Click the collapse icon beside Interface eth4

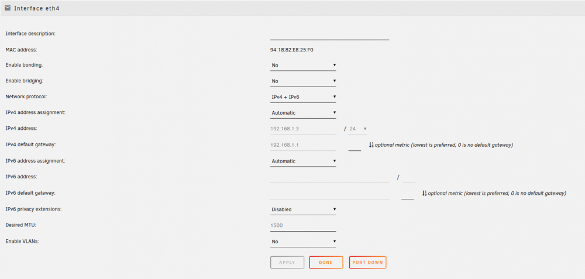click(8, 8)
